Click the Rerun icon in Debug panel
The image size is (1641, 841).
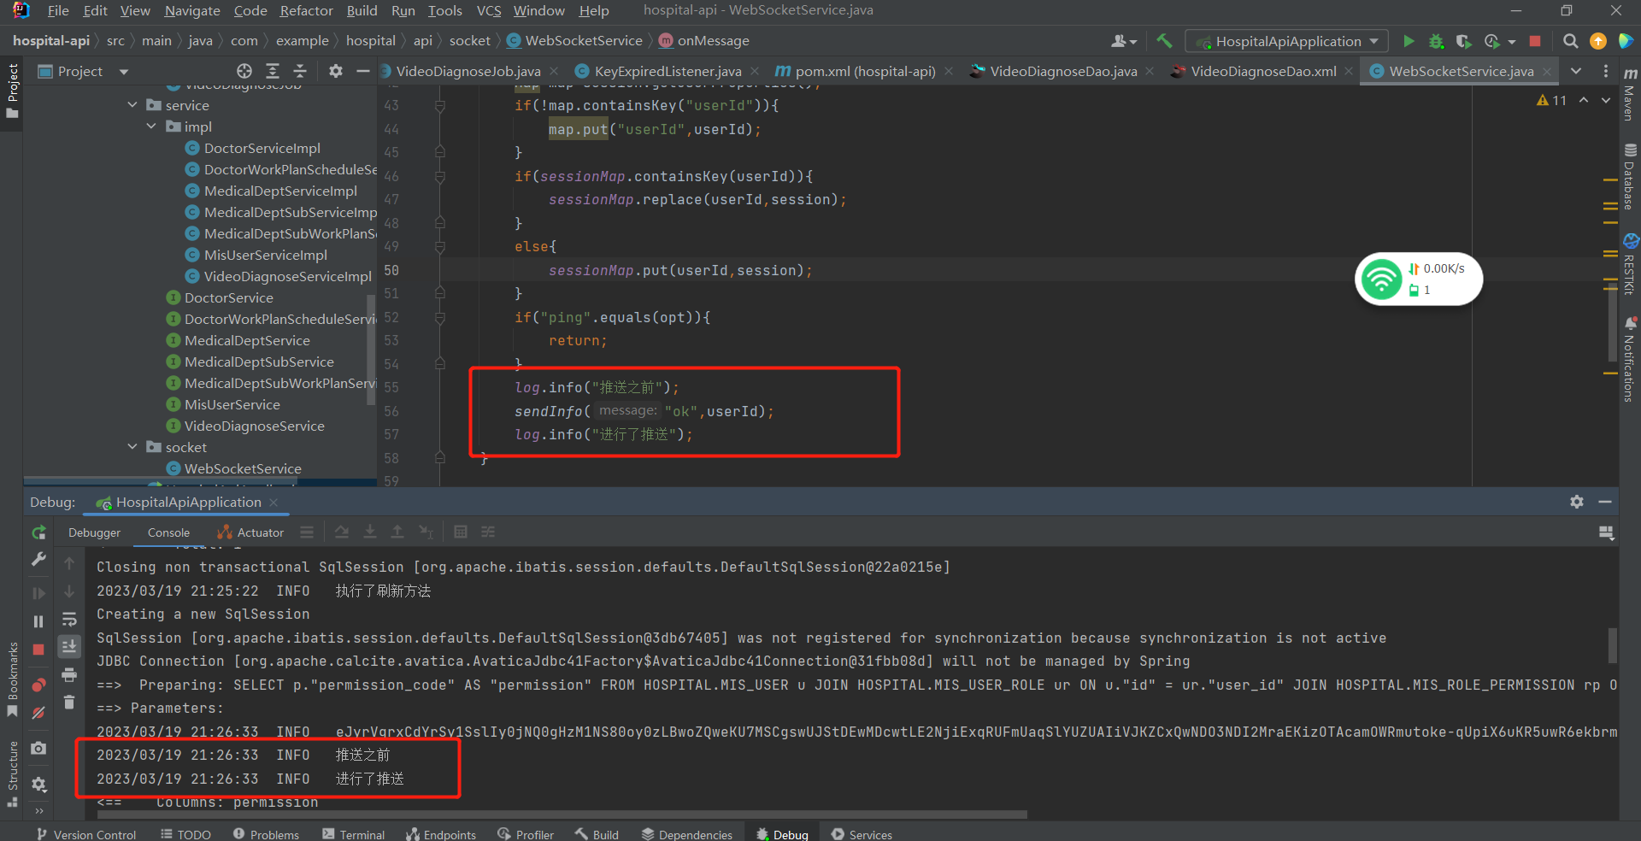[x=38, y=532]
